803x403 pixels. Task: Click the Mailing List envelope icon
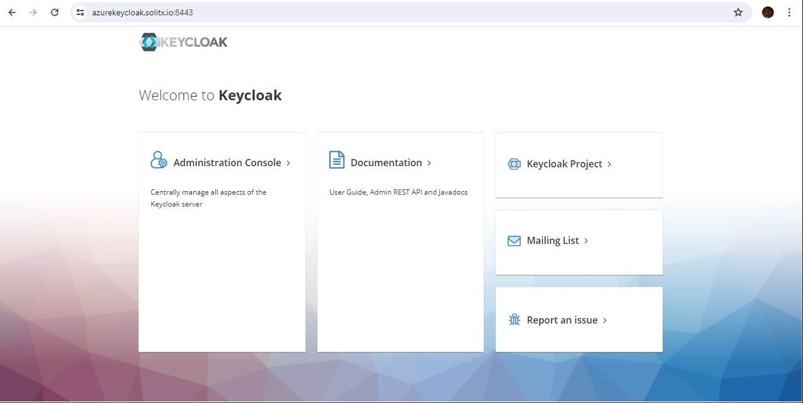point(514,241)
